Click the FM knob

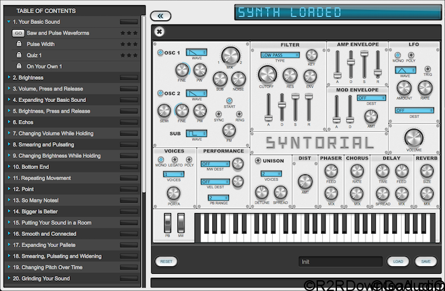point(229,131)
